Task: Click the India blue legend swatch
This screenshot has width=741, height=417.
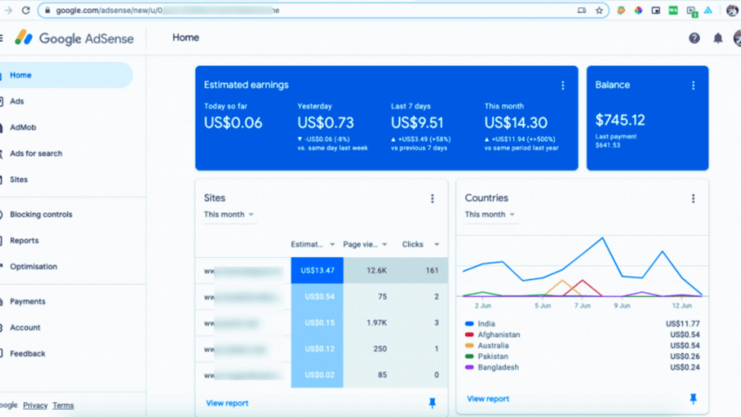Action: 469,324
